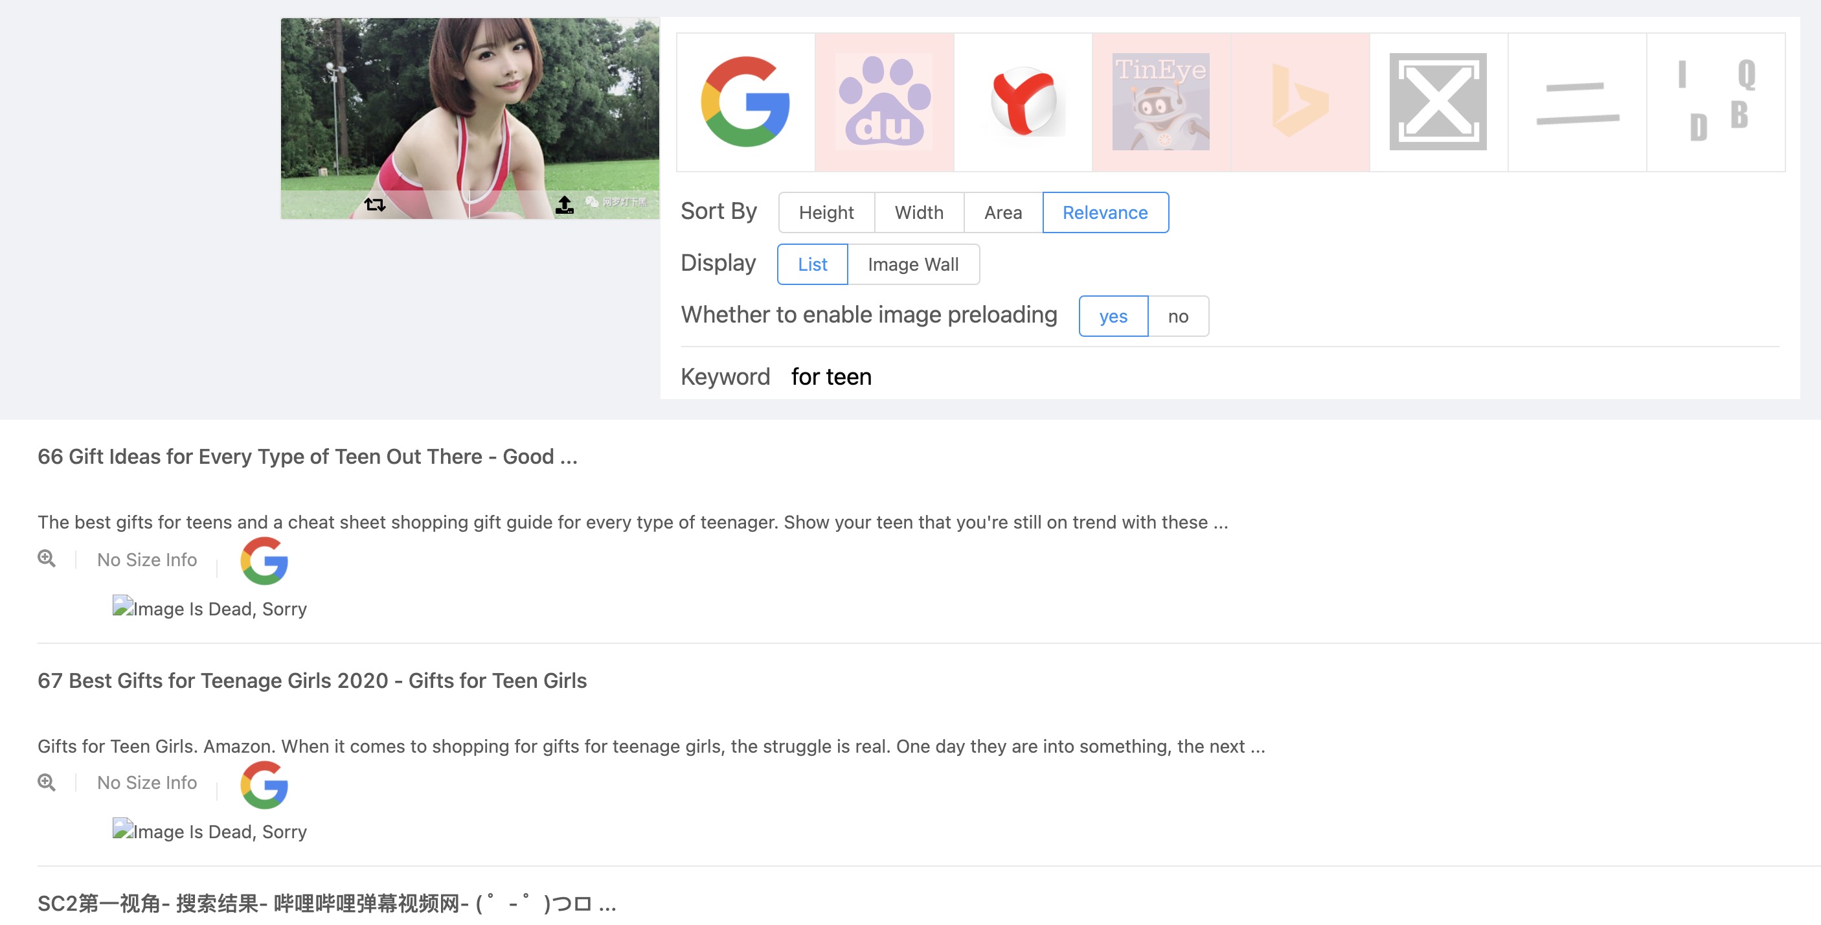Click the swap arrows icon on preview

point(375,205)
